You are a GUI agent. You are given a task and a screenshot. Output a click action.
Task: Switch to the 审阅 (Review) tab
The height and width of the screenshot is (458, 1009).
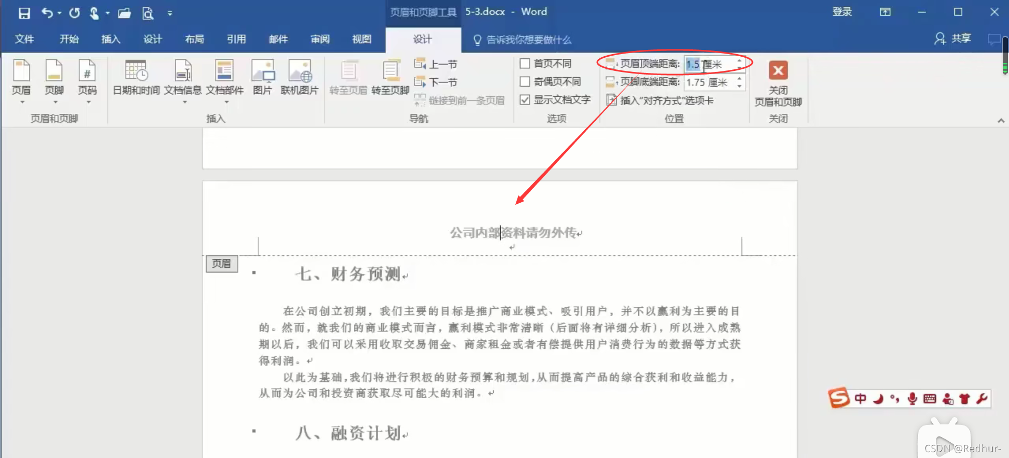tap(320, 39)
